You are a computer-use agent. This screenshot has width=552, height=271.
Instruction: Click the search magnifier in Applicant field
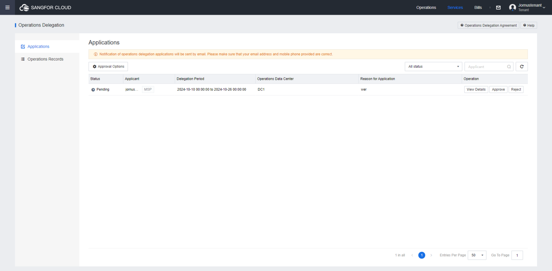509,67
